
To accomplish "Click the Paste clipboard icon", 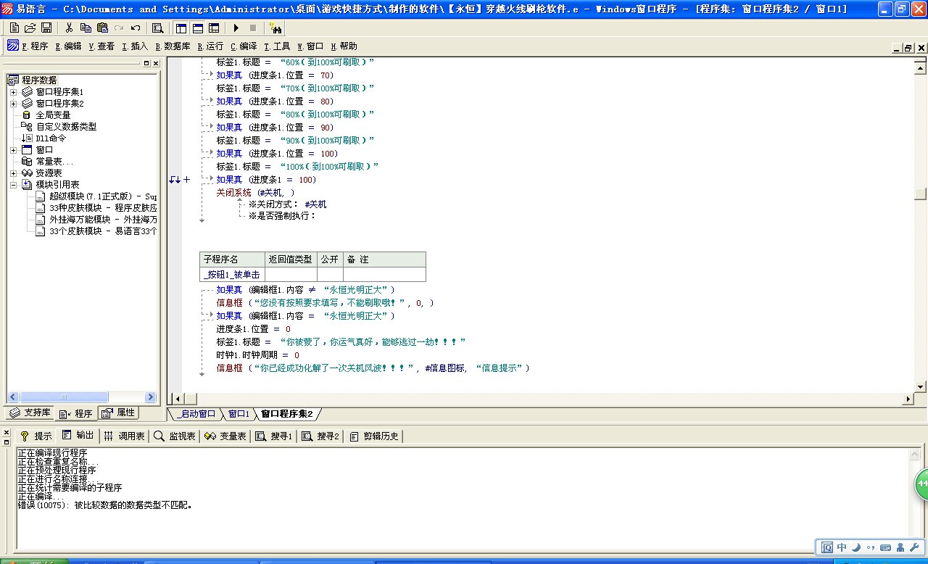I will (102, 28).
